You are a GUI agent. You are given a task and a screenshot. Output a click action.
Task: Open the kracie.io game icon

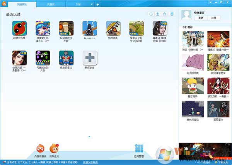[x=89, y=29]
